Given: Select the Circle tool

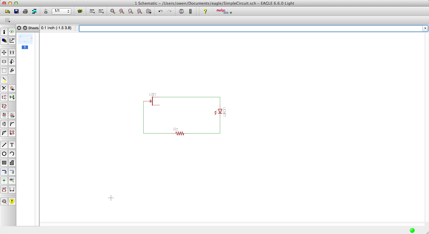Looking at the screenshot, I should 4,154.
